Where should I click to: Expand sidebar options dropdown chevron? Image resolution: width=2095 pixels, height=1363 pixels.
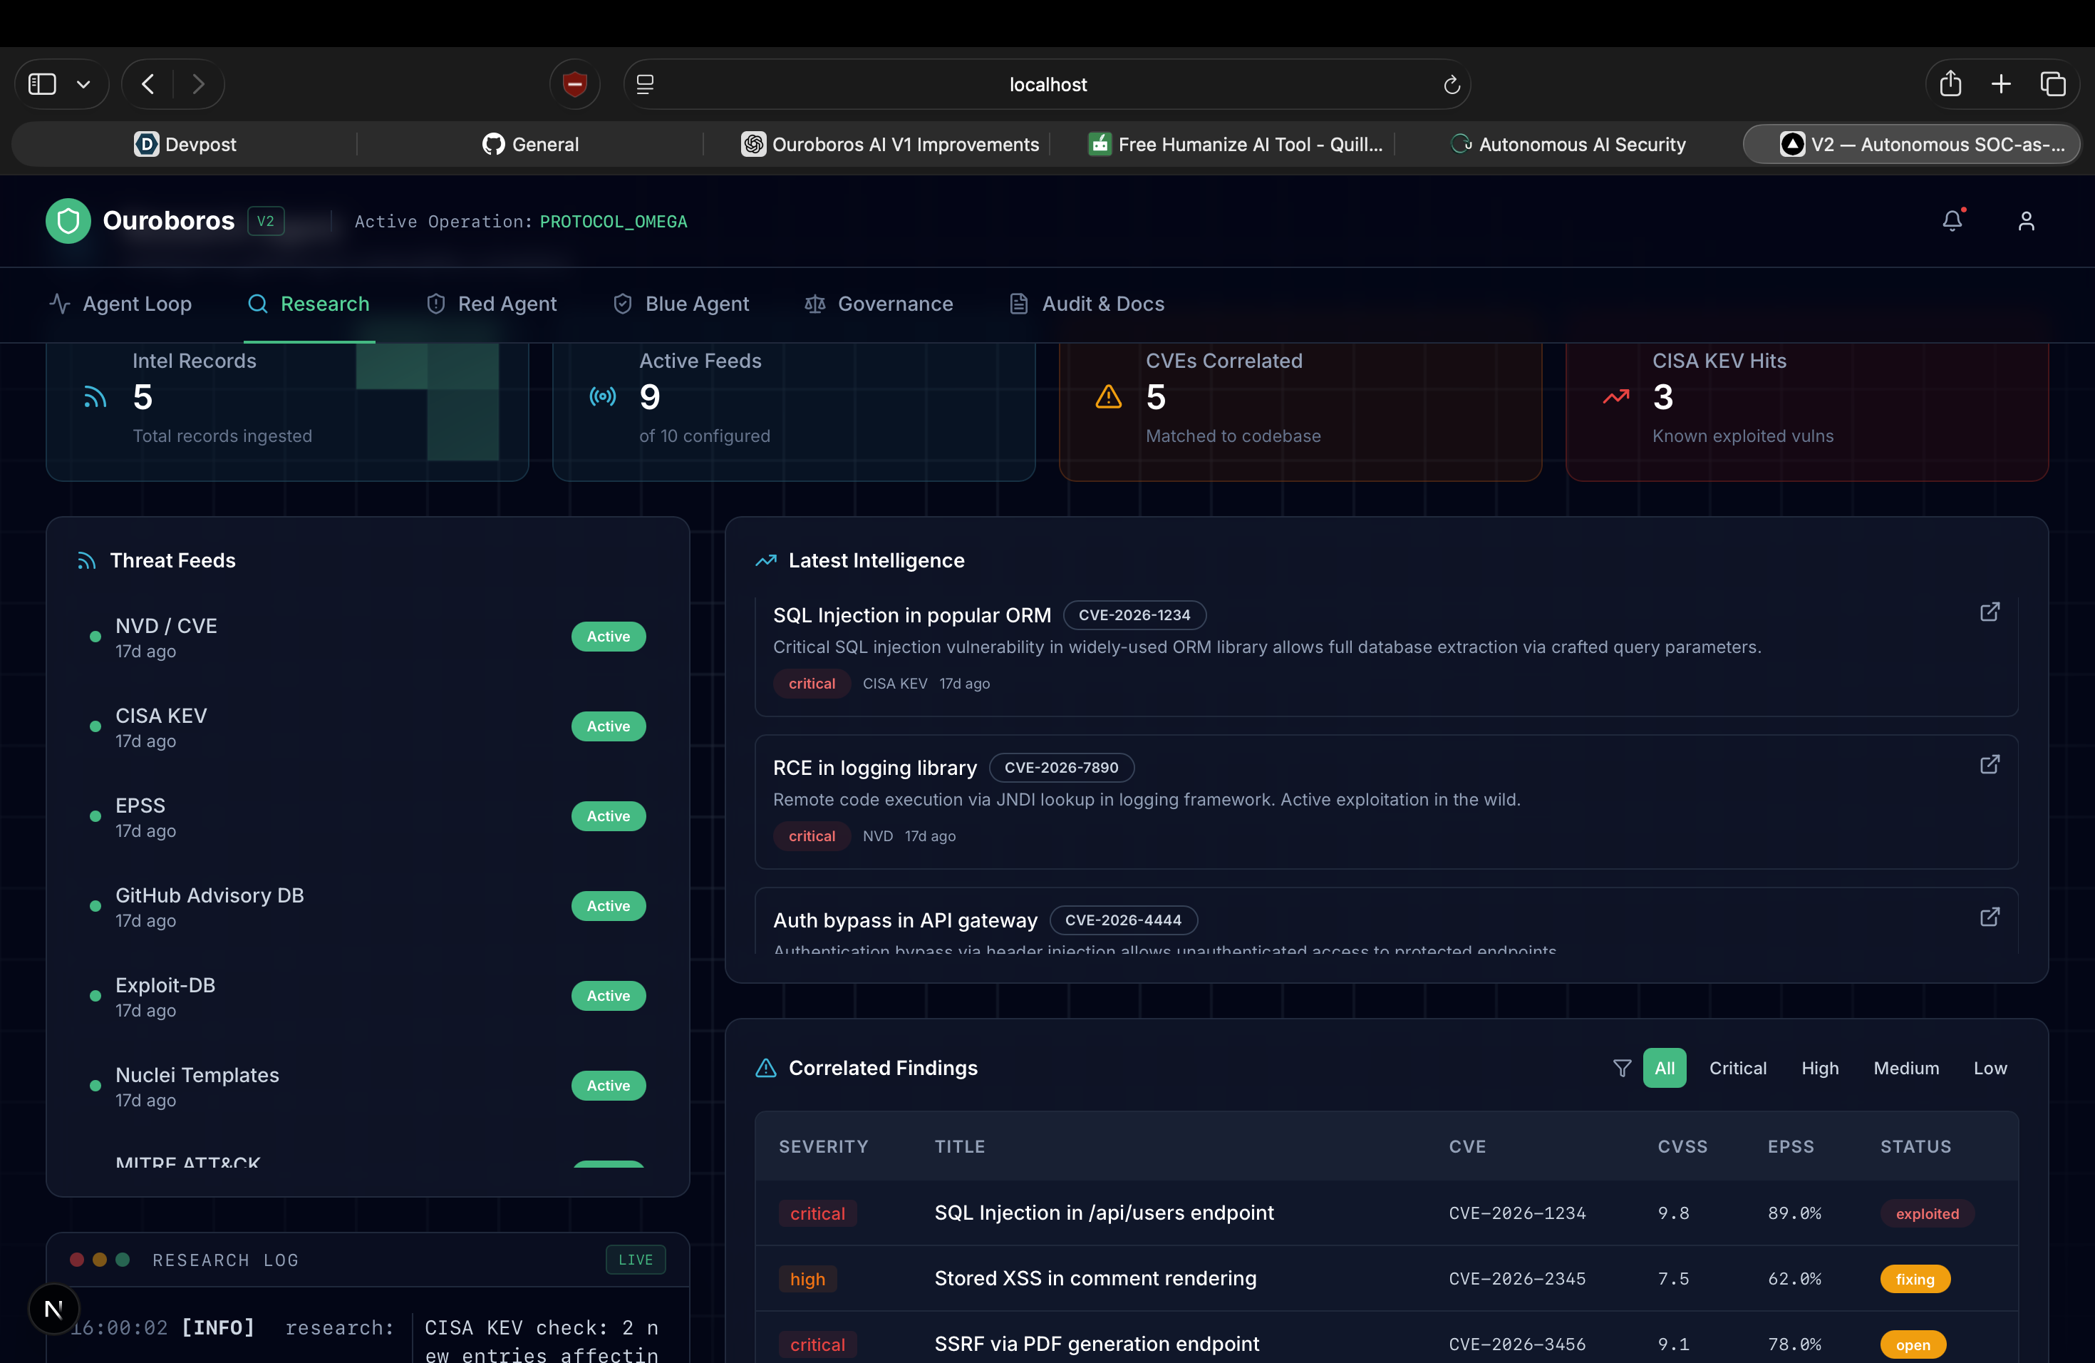(x=83, y=85)
